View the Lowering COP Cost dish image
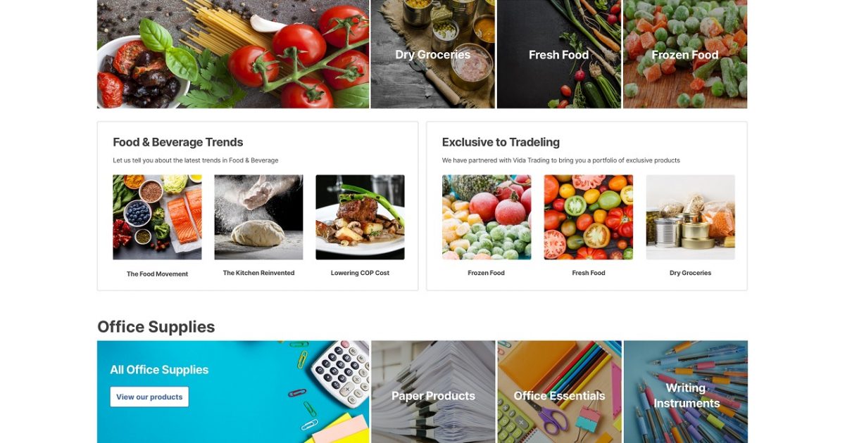This screenshot has width=845, height=443. (360, 217)
